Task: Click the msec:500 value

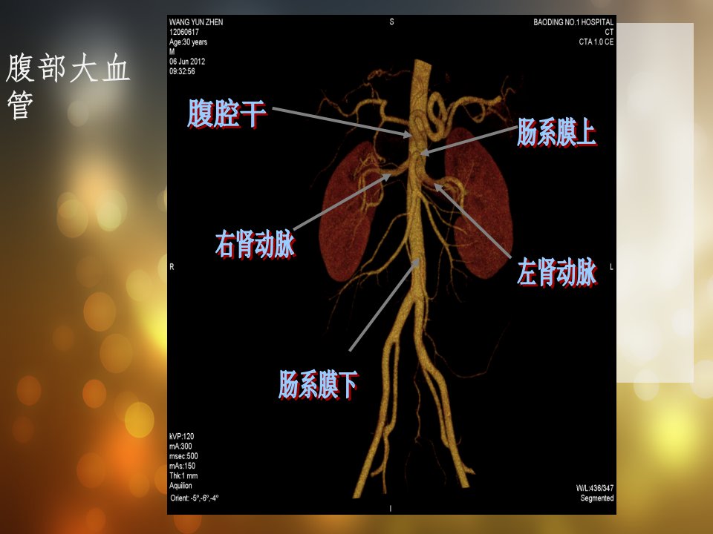Action: pos(183,456)
